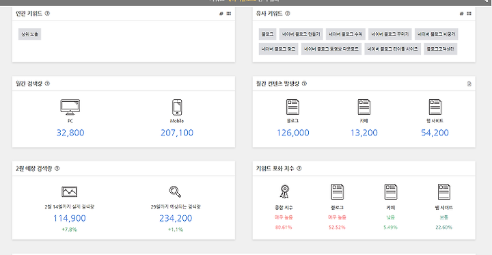
Task: Select the 블로그 similar keyword tag
Action: coord(267,34)
